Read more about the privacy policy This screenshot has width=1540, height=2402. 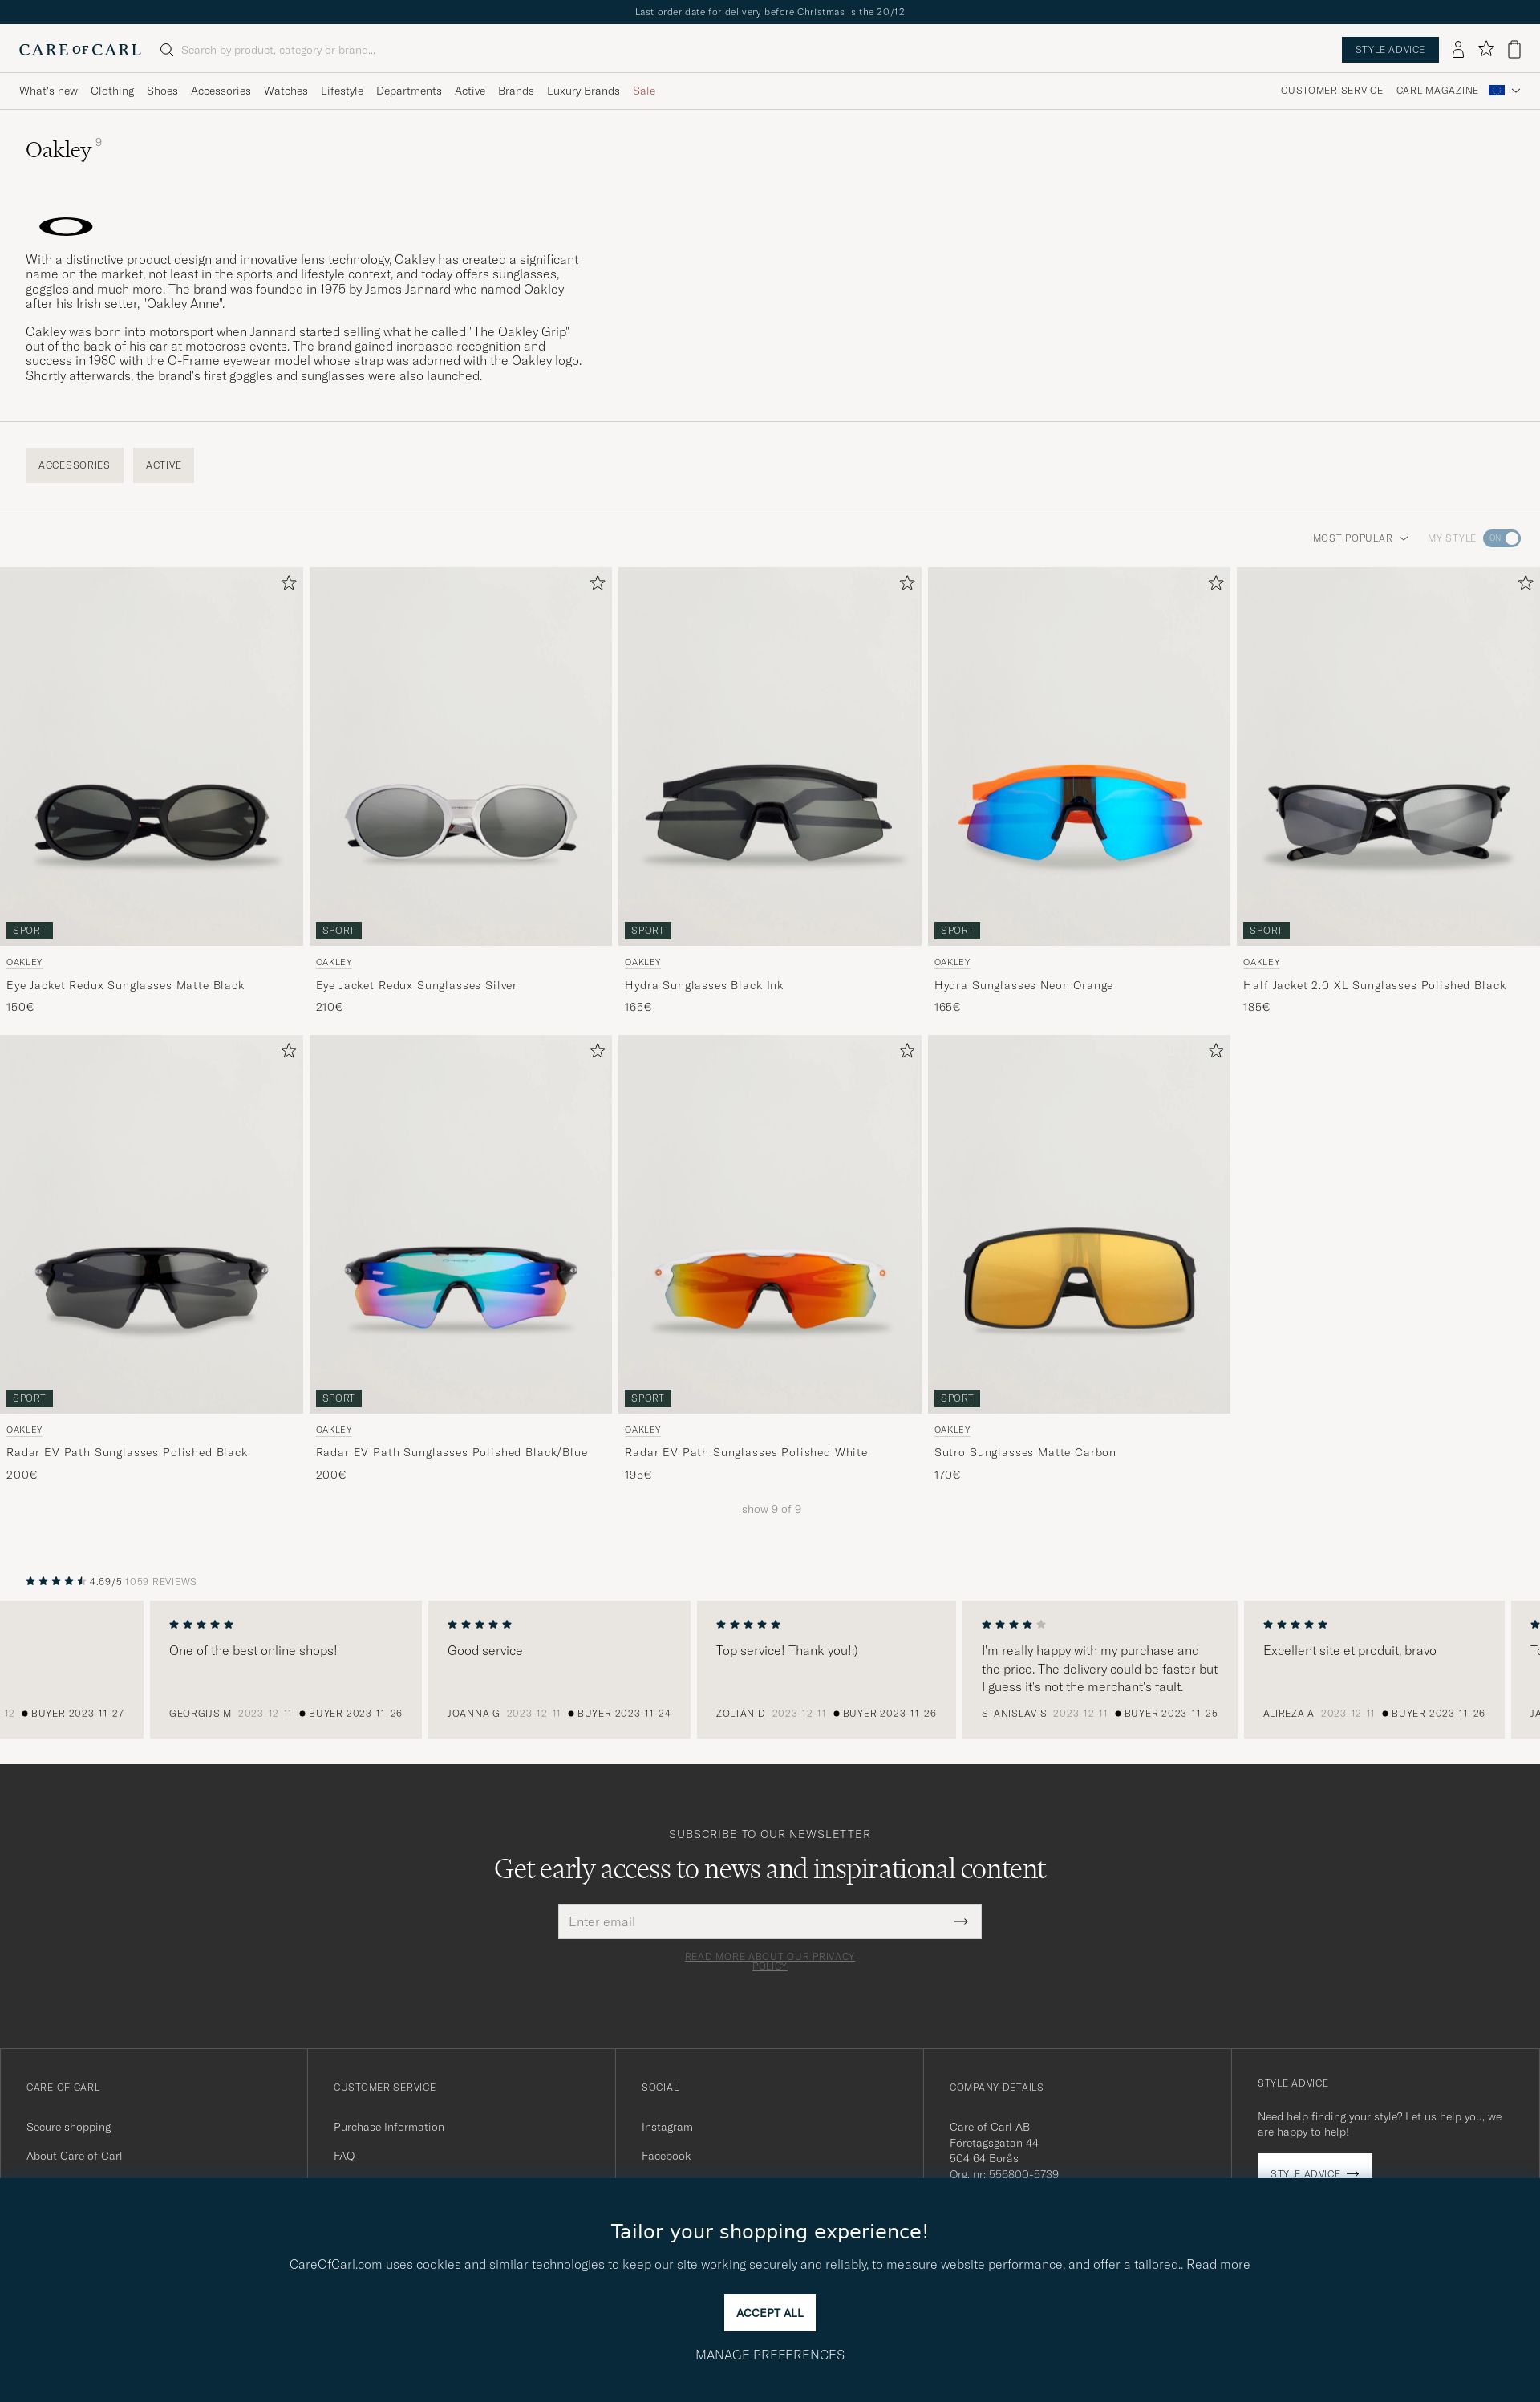[x=770, y=1961]
